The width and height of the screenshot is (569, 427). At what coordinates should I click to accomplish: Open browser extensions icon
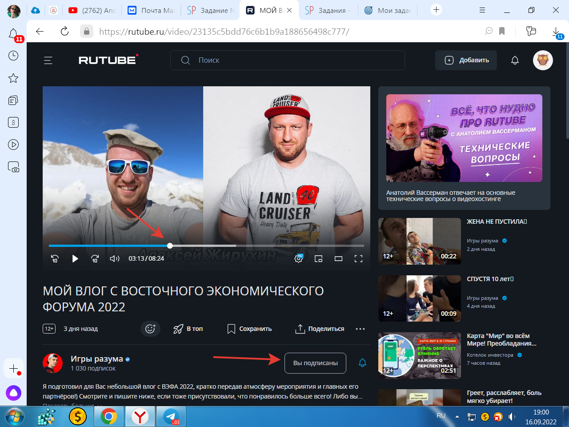point(531,31)
